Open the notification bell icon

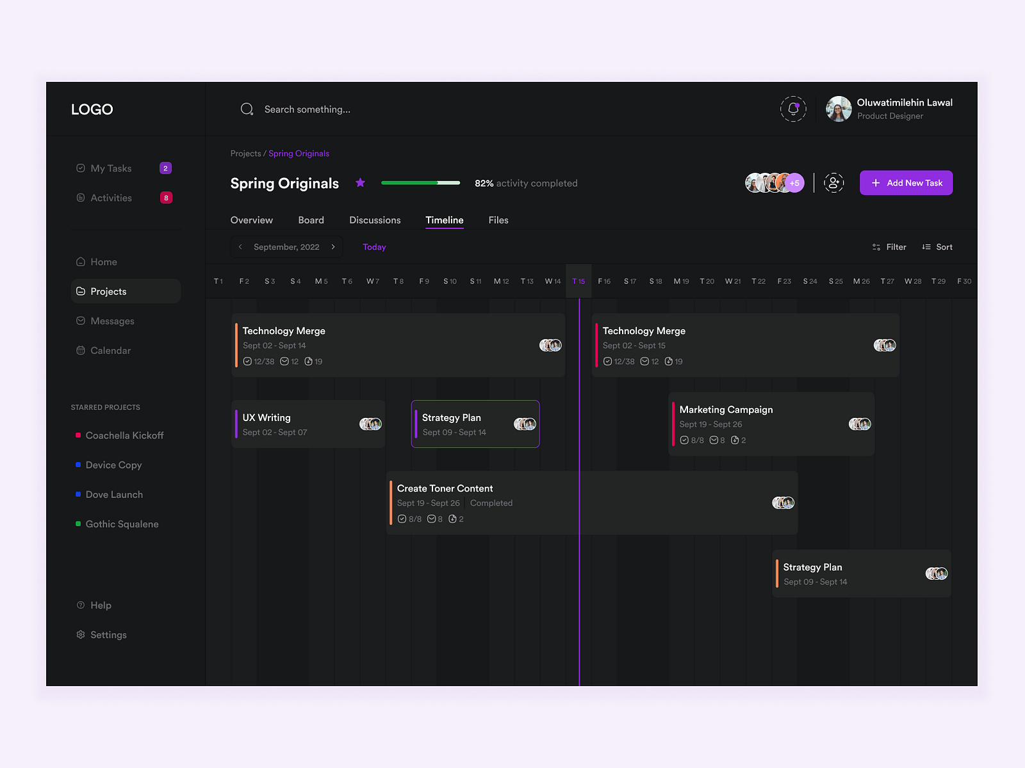pos(794,109)
